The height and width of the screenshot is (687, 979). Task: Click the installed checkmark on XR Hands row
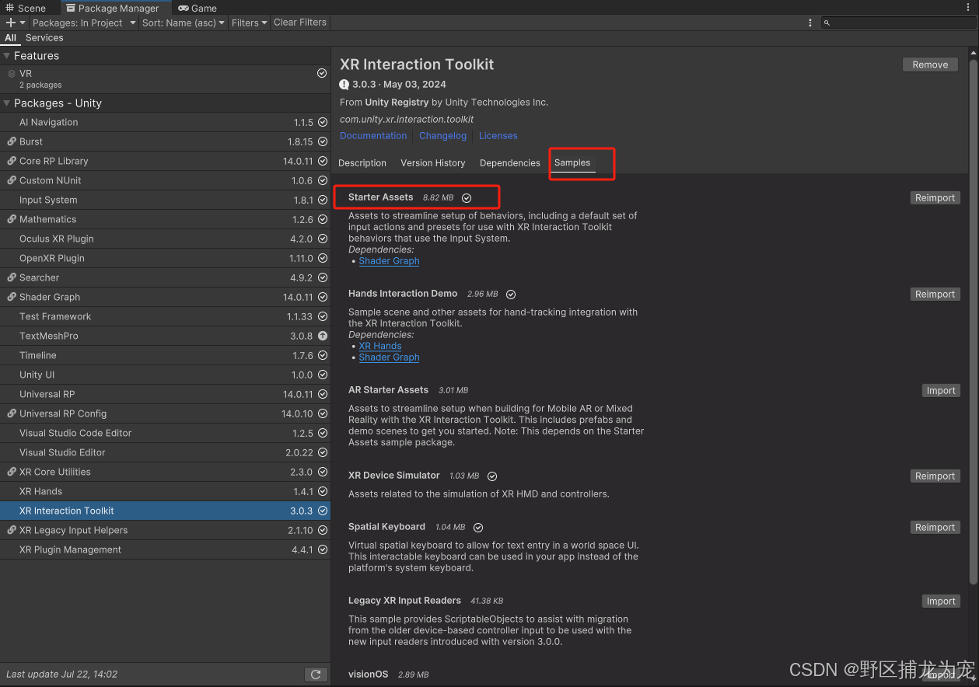[322, 491]
